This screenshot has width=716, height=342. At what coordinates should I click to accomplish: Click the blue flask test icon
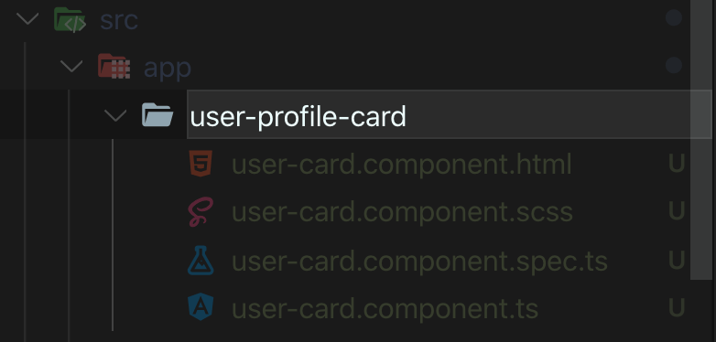point(201,261)
